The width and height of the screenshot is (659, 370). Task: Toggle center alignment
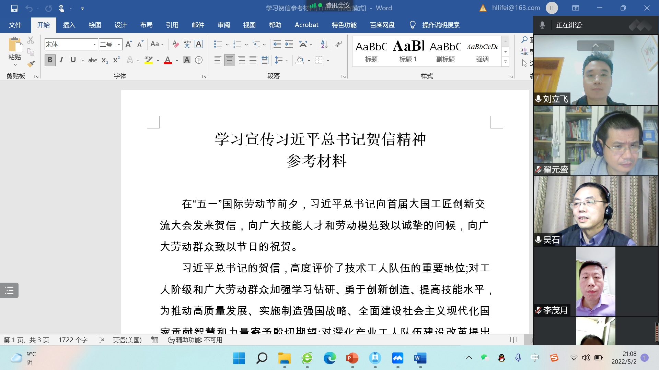(x=230, y=60)
